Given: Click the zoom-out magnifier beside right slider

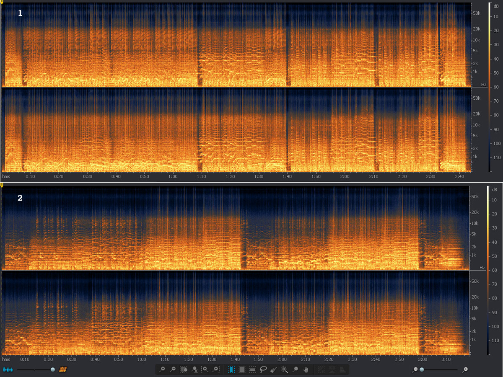Looking at the screenshot, I should coord(415,369).
